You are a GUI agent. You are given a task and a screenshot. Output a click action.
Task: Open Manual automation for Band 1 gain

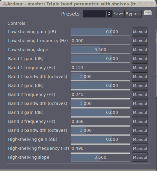(140, 59)
